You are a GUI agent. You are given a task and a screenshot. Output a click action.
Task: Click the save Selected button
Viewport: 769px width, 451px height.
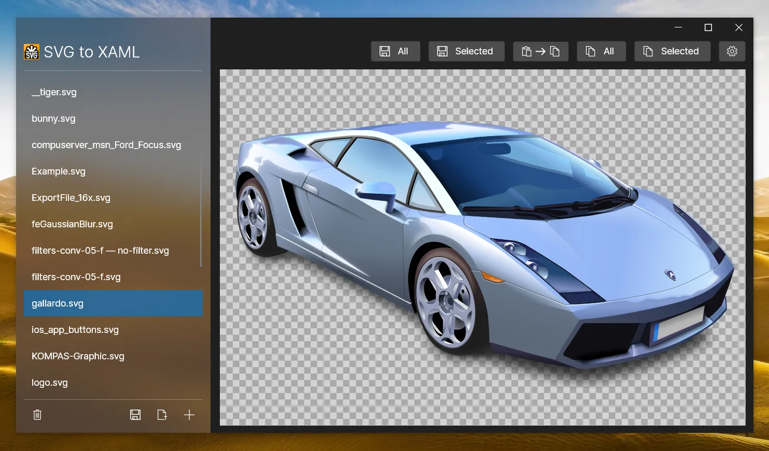pyautogui.click(x=466, y=51)
